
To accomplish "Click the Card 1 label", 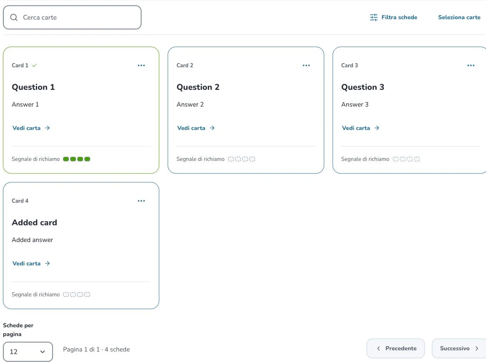I will click(x=20, y=66).
